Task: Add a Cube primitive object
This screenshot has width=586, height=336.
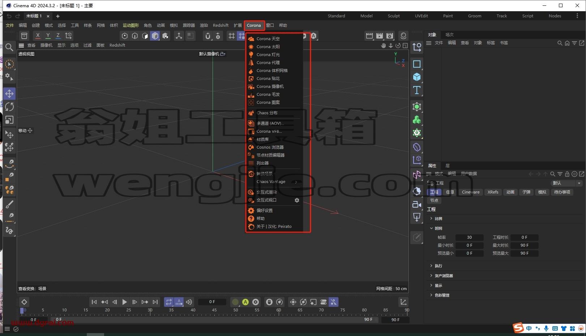Action: pos(417,77)
